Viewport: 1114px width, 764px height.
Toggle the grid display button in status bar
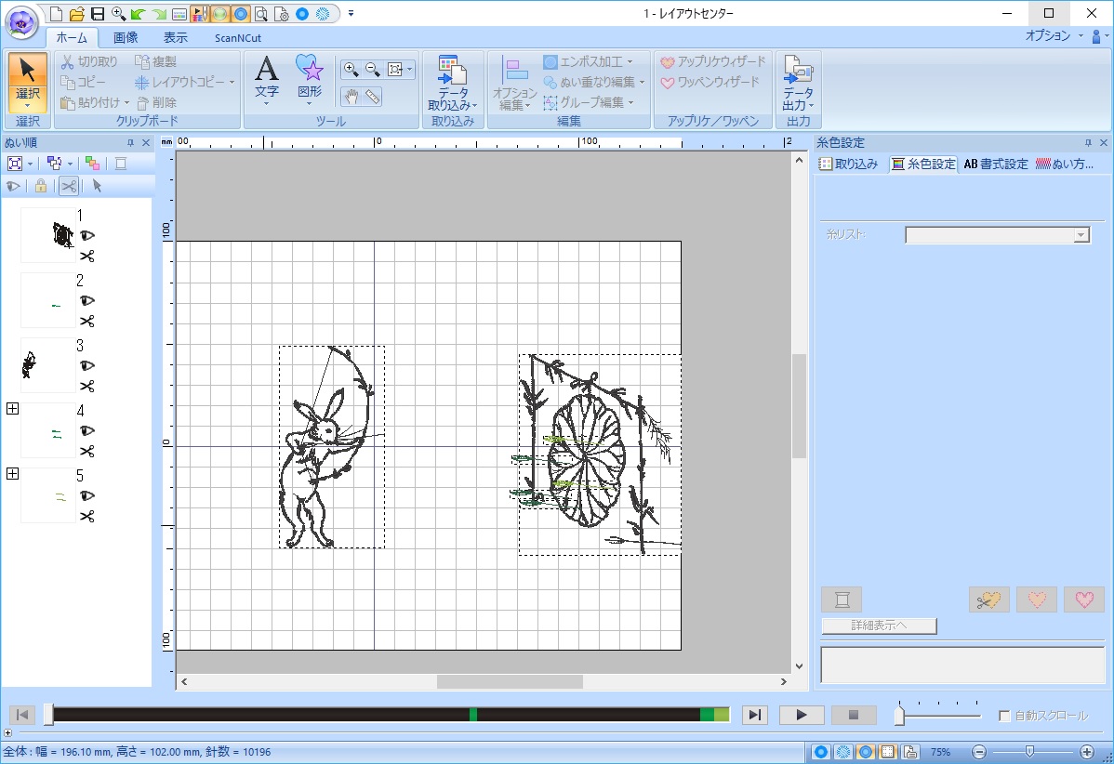pos(888,752)
